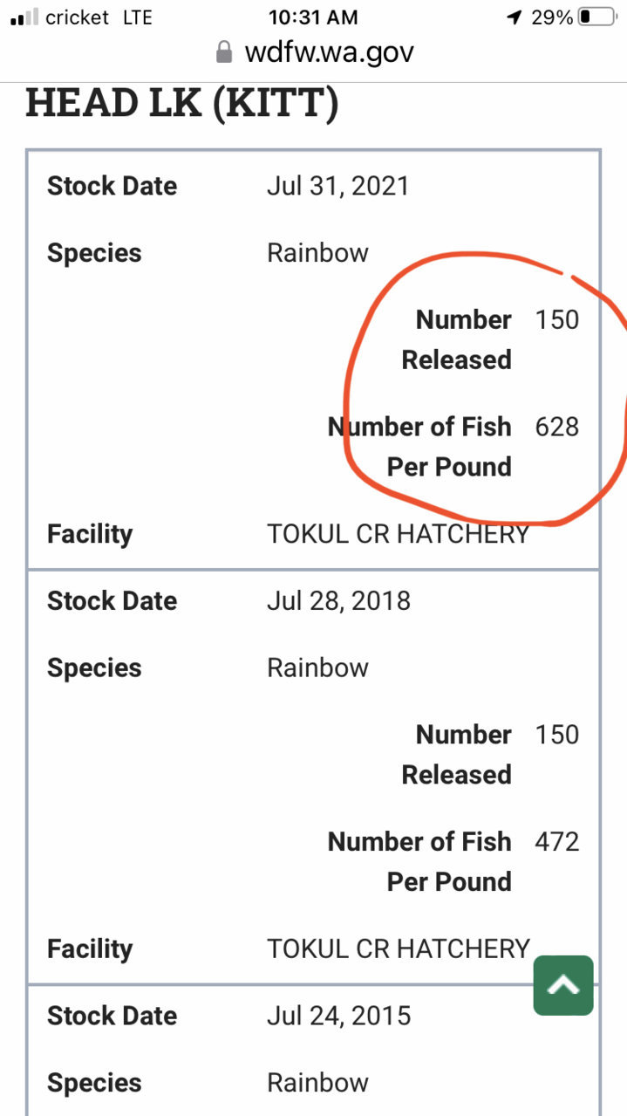Tap TOKUL CR HATCHERY in the 2018 entry
The width and height of the screenshot is (627, 1116).
click(x=399, y=948)
